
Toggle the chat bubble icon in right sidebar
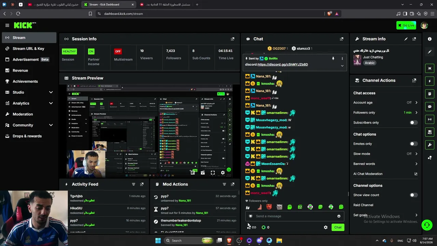tap(430, 107)
